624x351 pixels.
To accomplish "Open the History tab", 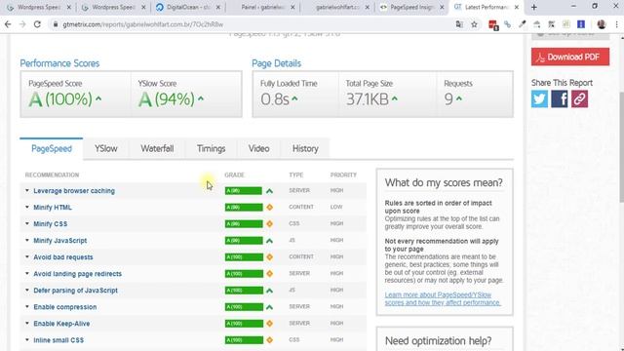I will click(305, 149).
